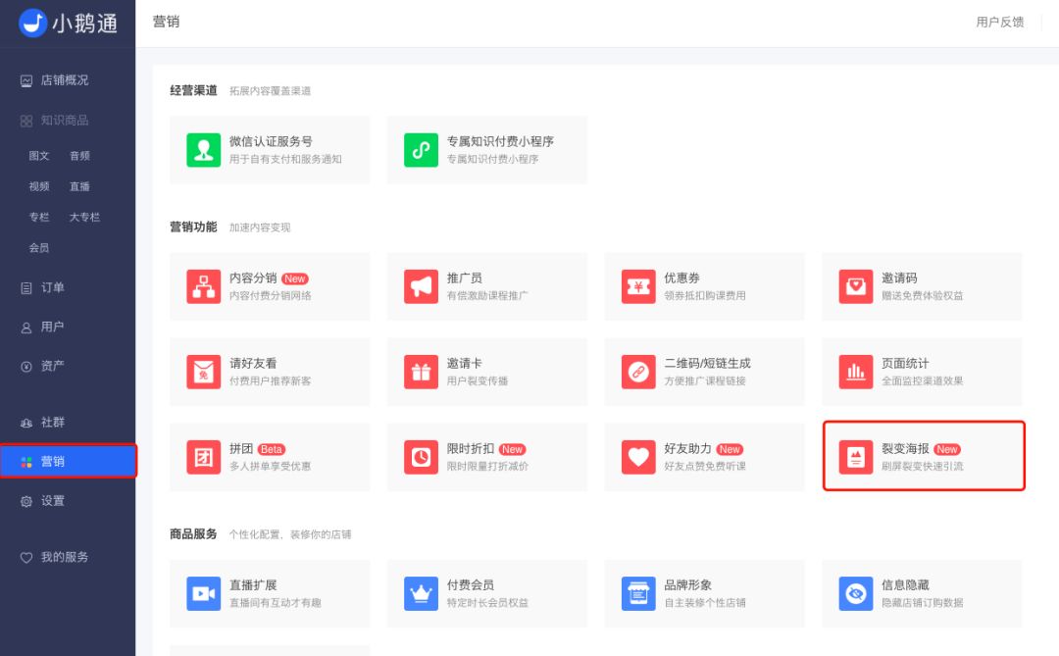Click the 优惠券 card title
Screen dimensions: 1059x656
tap(681, 278)
